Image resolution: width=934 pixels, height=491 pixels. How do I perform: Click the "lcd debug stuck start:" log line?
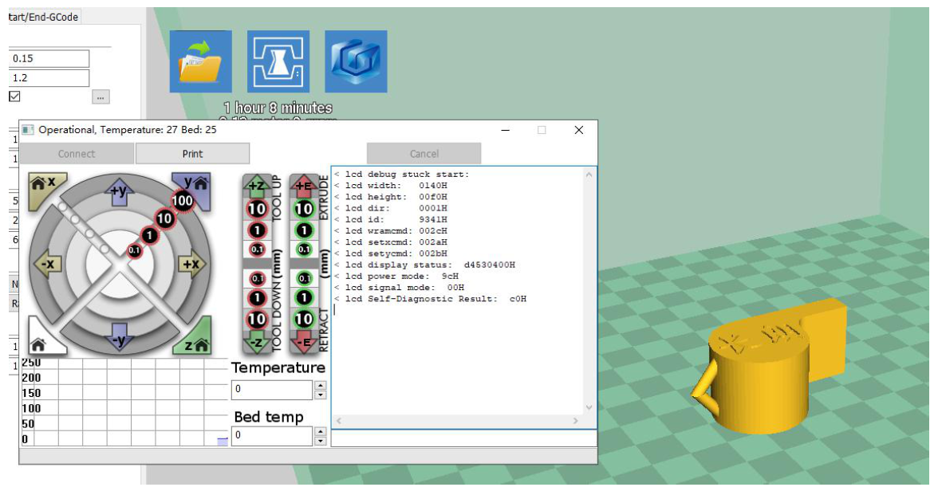[402, 175]
